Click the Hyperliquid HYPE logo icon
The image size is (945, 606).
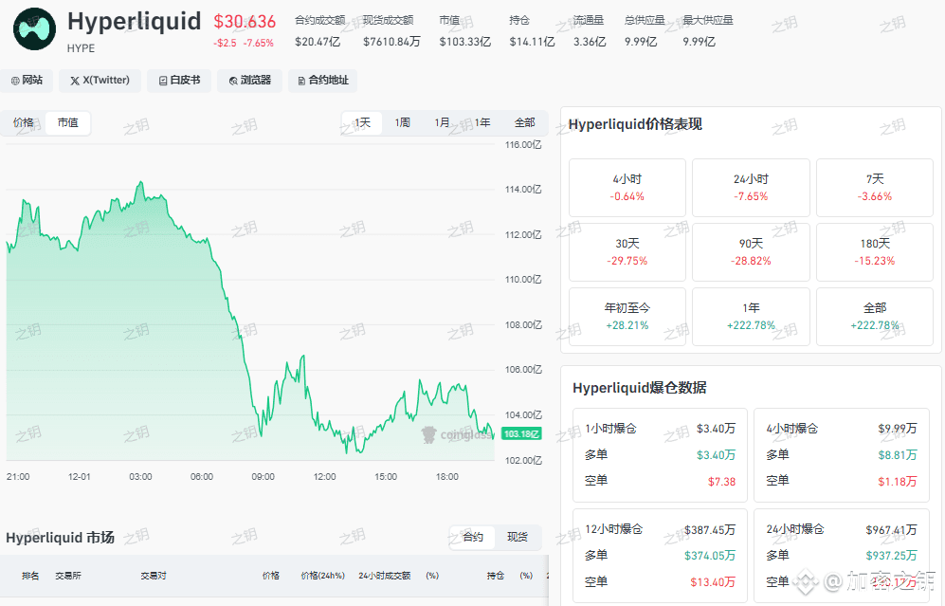[x=34, y=29]
